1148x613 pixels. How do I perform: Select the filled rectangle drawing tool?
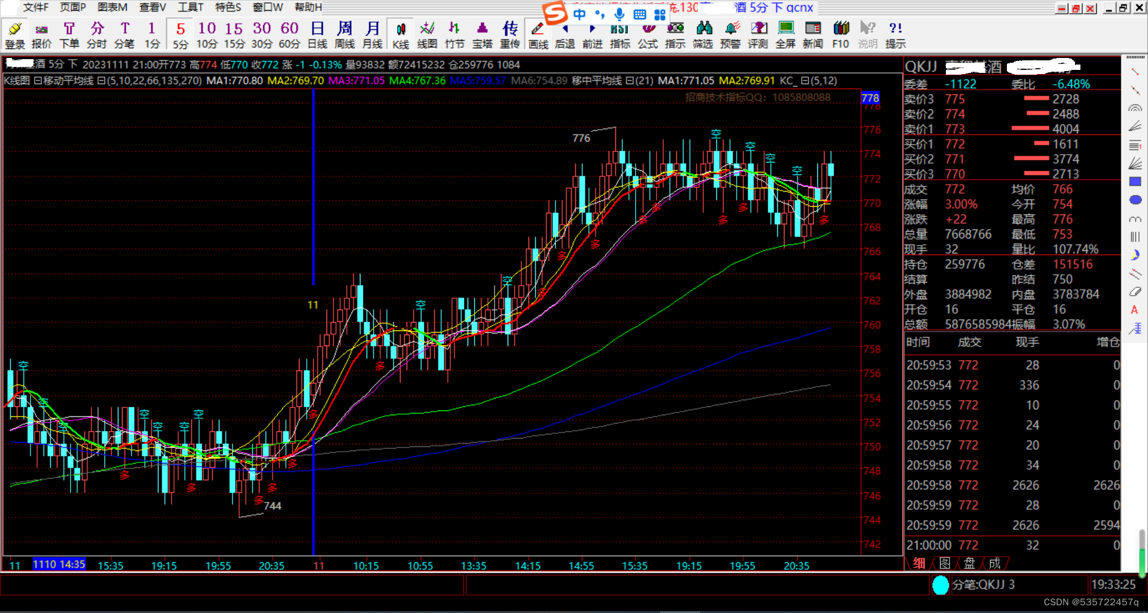(1135, 182)
